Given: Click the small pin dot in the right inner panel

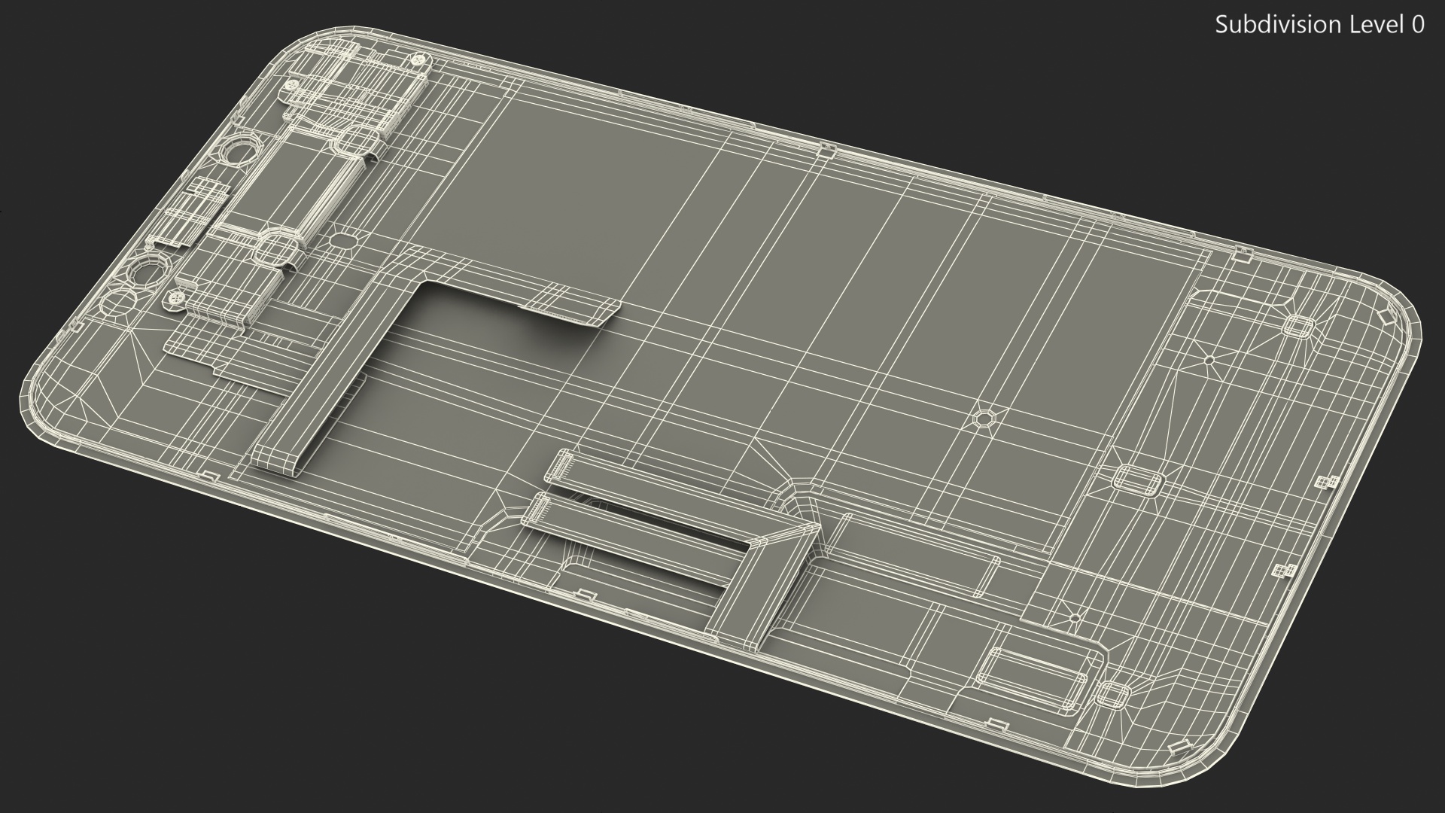Looking at the screenshot, I should tap(1209, 360).
